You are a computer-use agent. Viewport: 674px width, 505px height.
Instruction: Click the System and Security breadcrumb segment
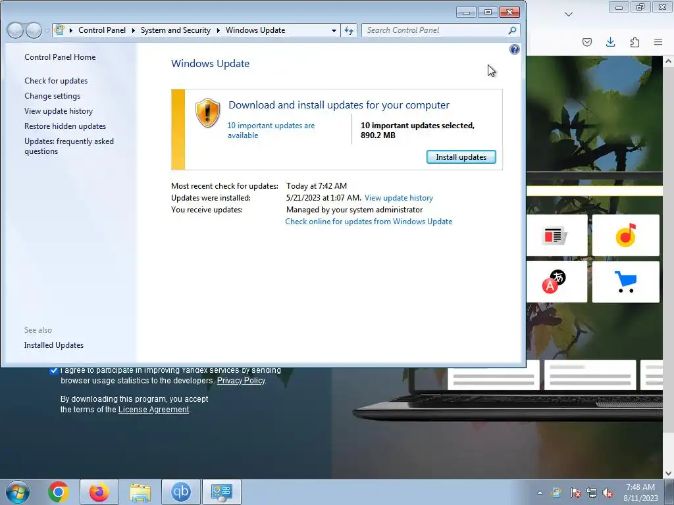[x=175, y=30]
